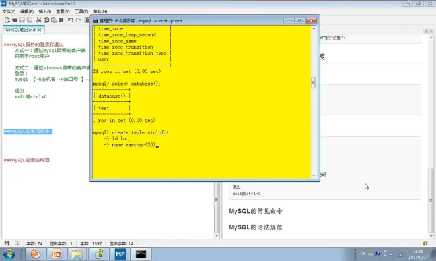Screen dimensions: 436x261
Task: Click the exit或ctrl+C line in editor
Action: click(30, 96)
